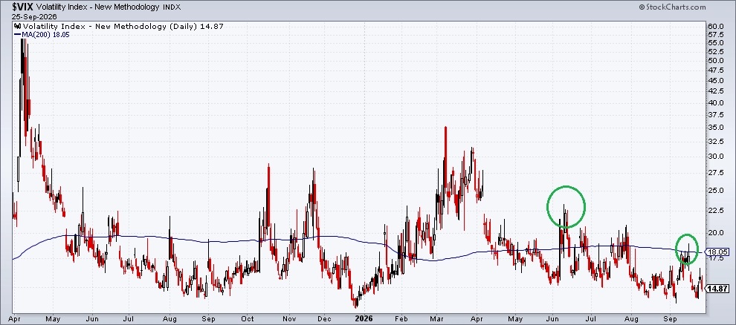
Task: Click the 25-Sep-2026 chart date text
Action: coord(34,17)
